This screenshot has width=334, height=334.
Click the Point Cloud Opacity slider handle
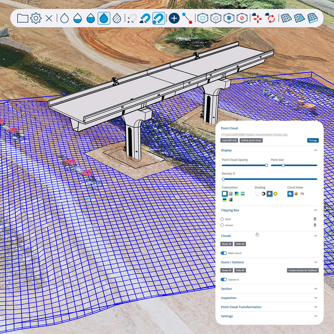point(266,165)
